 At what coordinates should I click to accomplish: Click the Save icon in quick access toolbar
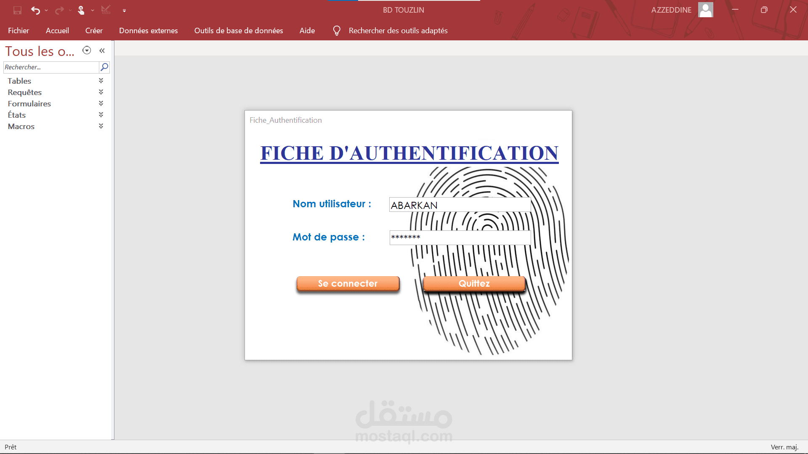17,10
